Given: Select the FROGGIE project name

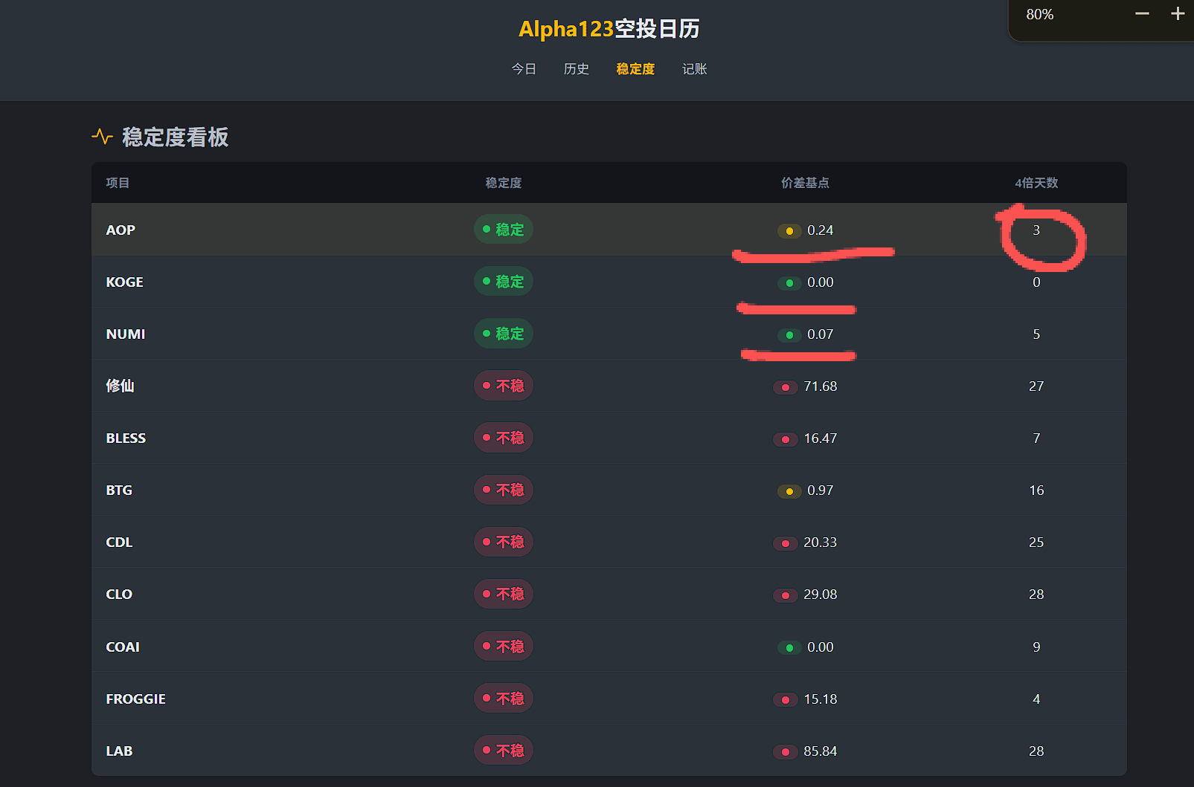Looking at the screenshot, I should point(136,699).
